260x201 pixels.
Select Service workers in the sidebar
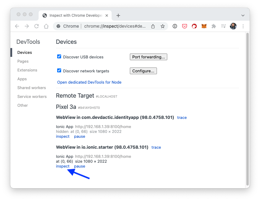32,96
